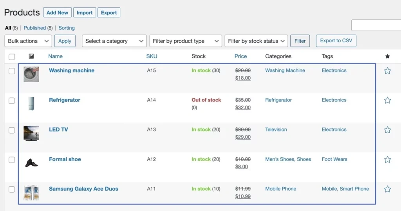Click the image column header icon

pos(31,56)
